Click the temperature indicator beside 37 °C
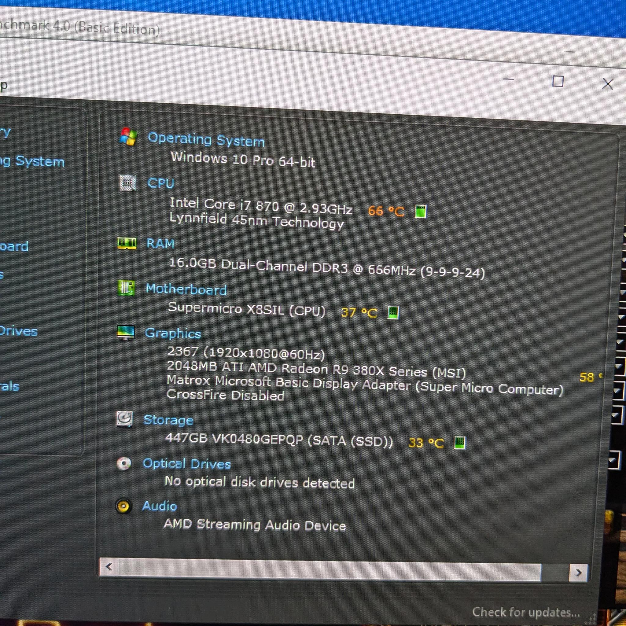Screen dimensions: 626x626 pos(393,313)
